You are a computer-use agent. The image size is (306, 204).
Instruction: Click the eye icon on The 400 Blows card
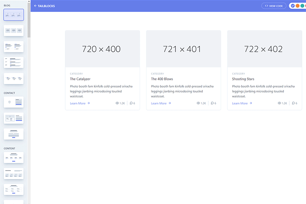(199, 103)
